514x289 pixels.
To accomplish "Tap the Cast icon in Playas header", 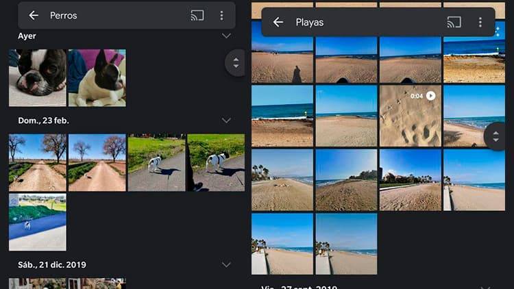I will point(454,22).
